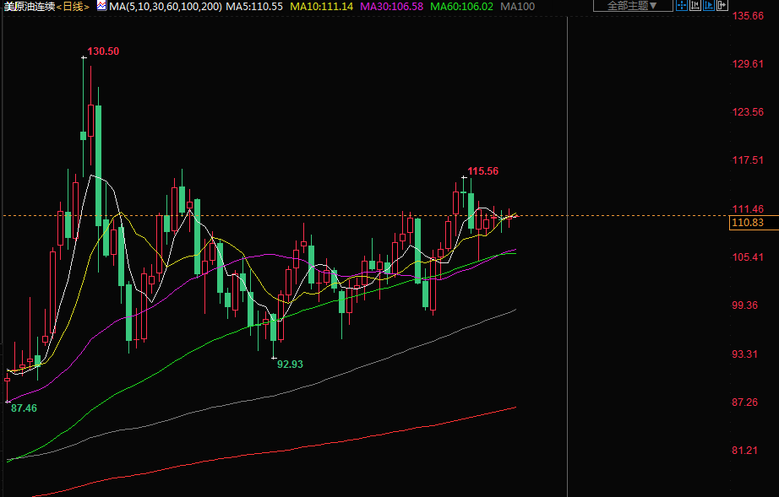Open MA(5,10,30,60,100,200) indicator parameters
Screen dimensions: 779x497
tap(164, 6)
